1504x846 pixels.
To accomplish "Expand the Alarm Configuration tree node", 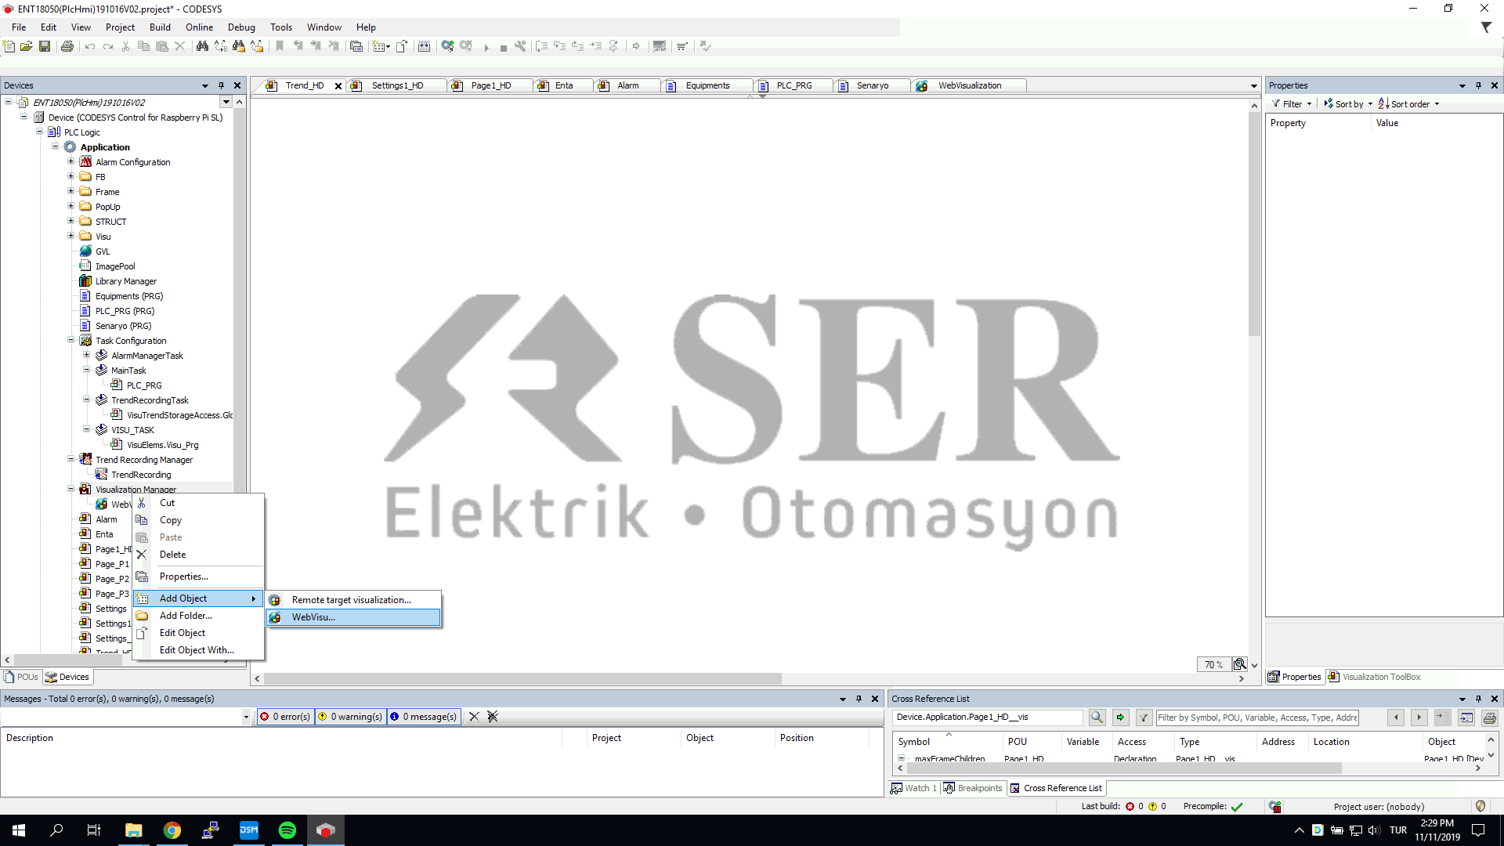I will pos(71,161).
